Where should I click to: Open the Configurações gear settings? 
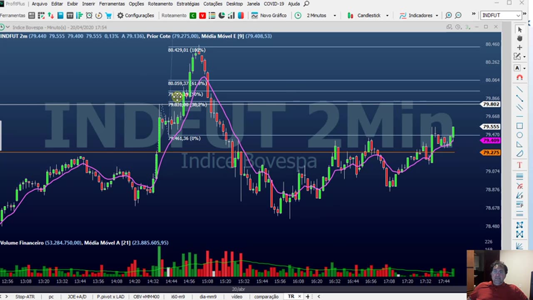click(x=135, y=15)
